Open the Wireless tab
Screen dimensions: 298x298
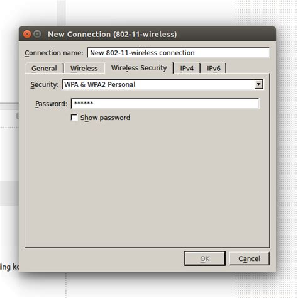coord(84,69)
